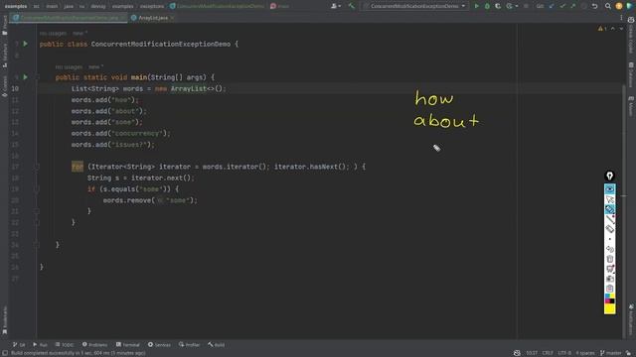
Task: Open the Profiler tool window
Action: (x=190, y=345)
